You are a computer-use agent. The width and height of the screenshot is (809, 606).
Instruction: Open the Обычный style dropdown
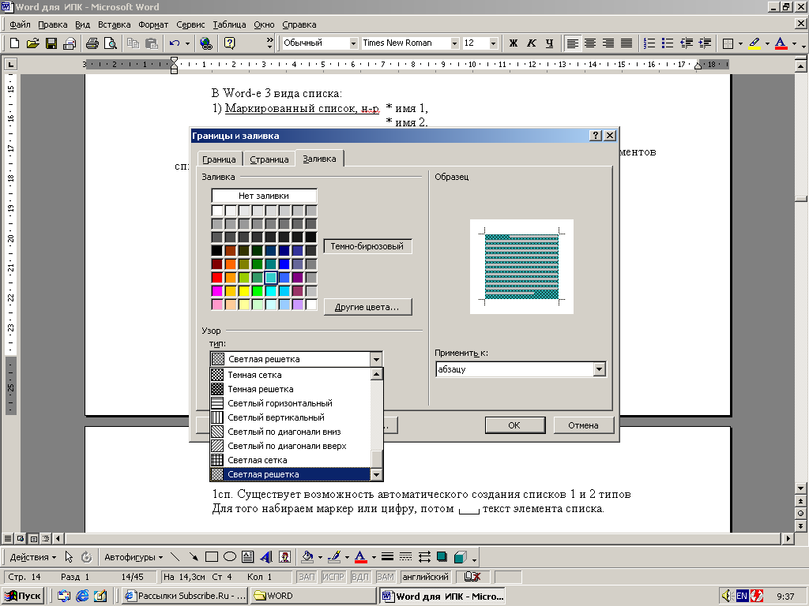tap(353, 43)
